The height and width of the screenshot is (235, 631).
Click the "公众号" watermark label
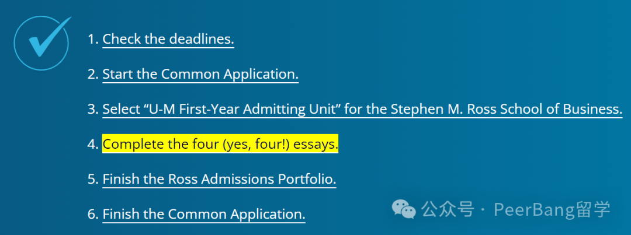[x=448, y=209]
